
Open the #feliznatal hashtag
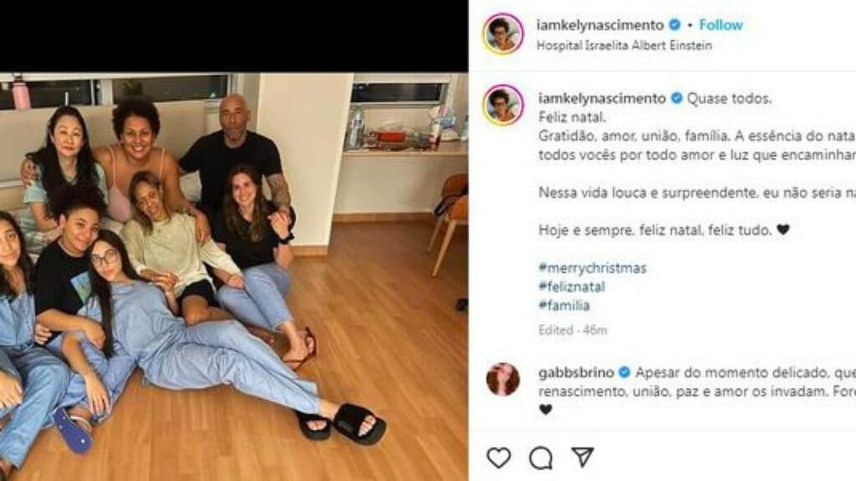[572, 286]
